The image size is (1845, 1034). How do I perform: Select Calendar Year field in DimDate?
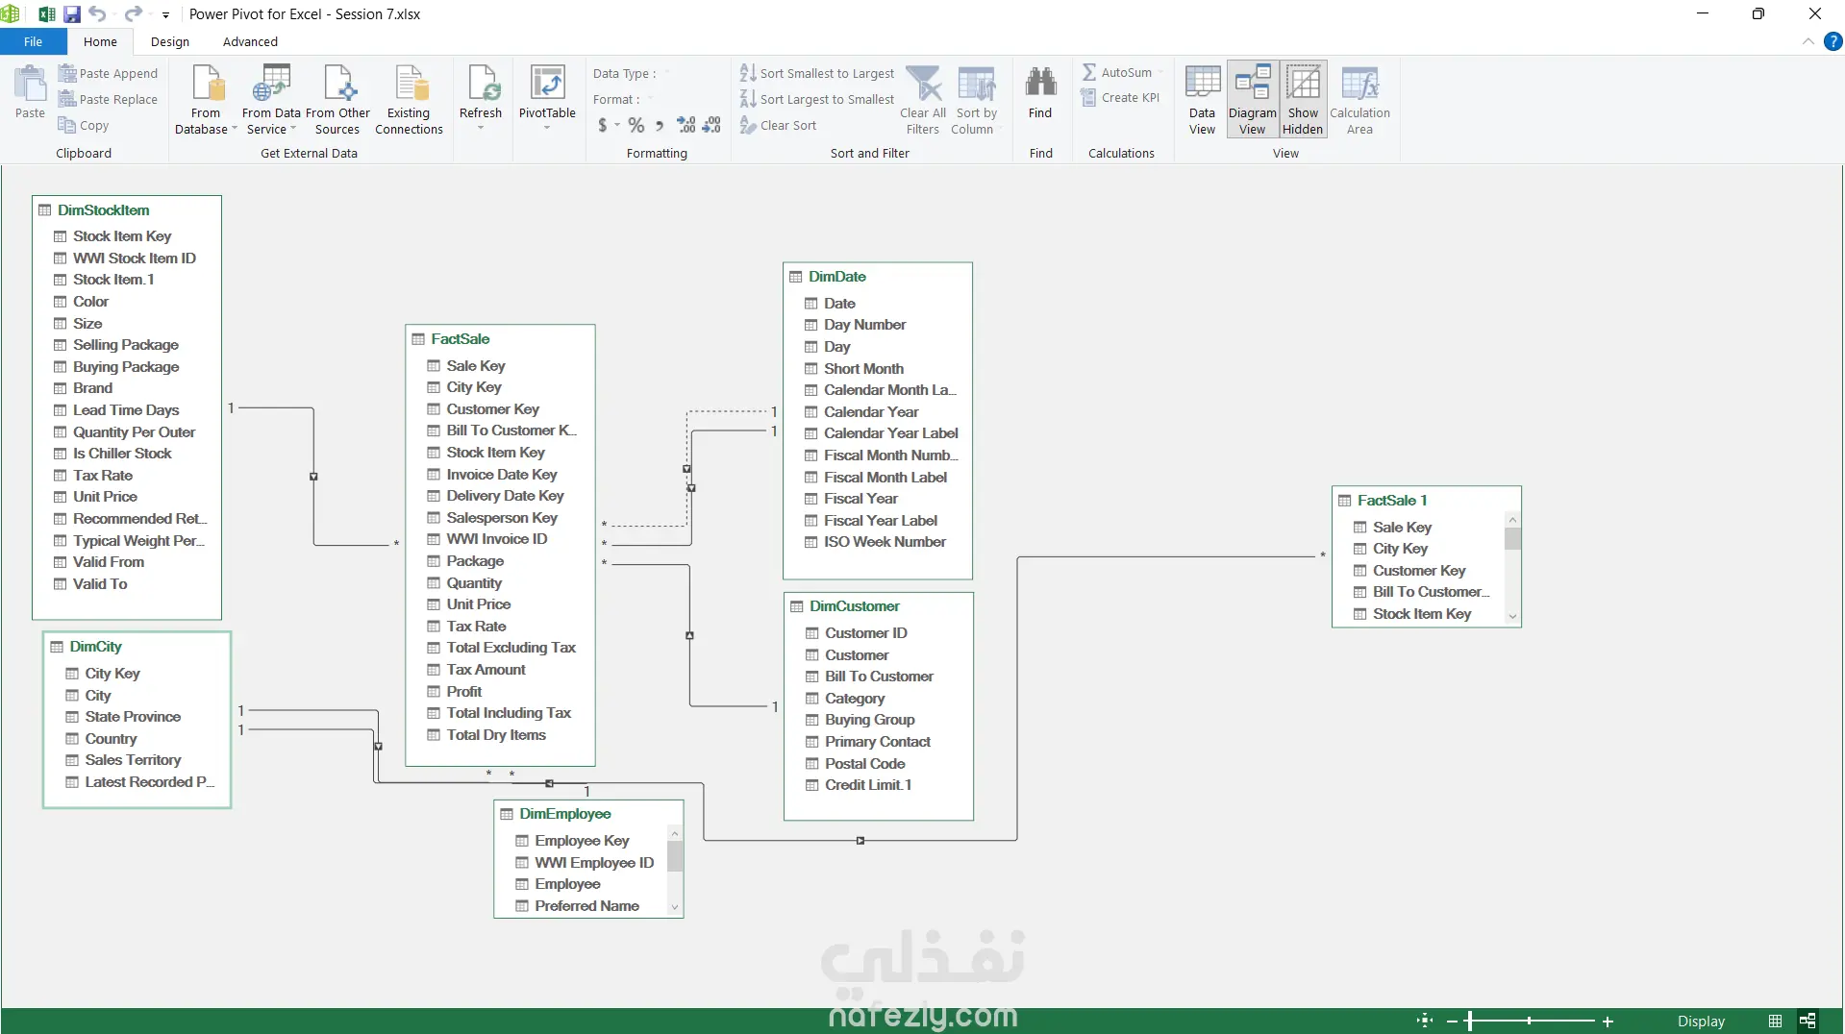pyautogui.click(x=871, y=411)
